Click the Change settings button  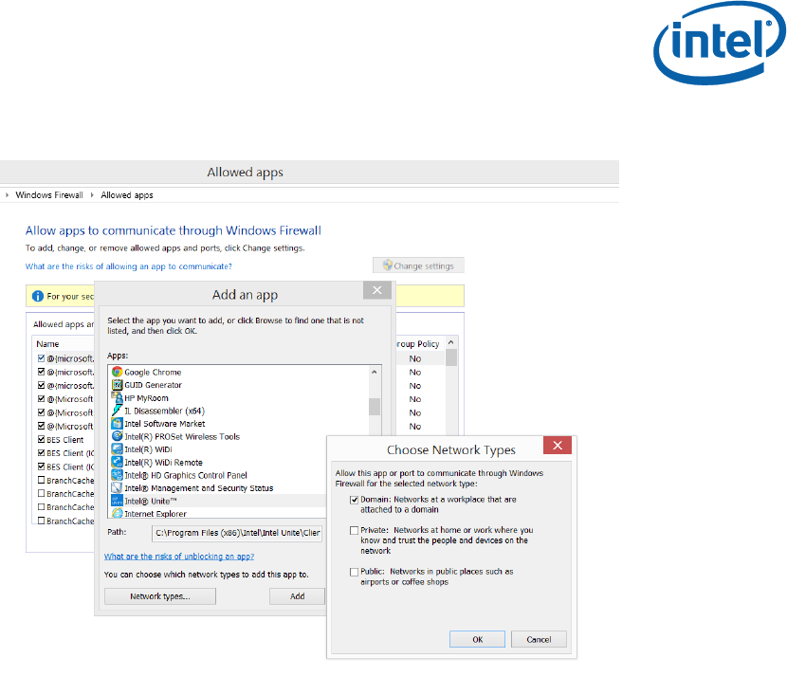click(418, 265)
